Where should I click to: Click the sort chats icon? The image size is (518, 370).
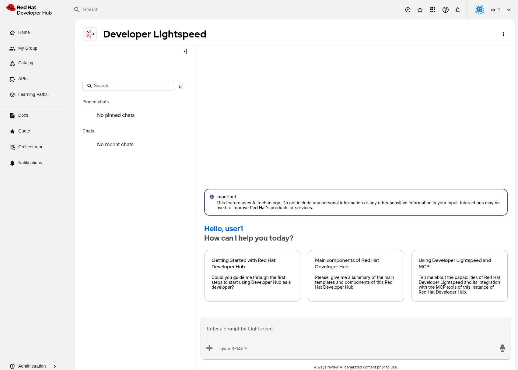(x=181, y=86)
